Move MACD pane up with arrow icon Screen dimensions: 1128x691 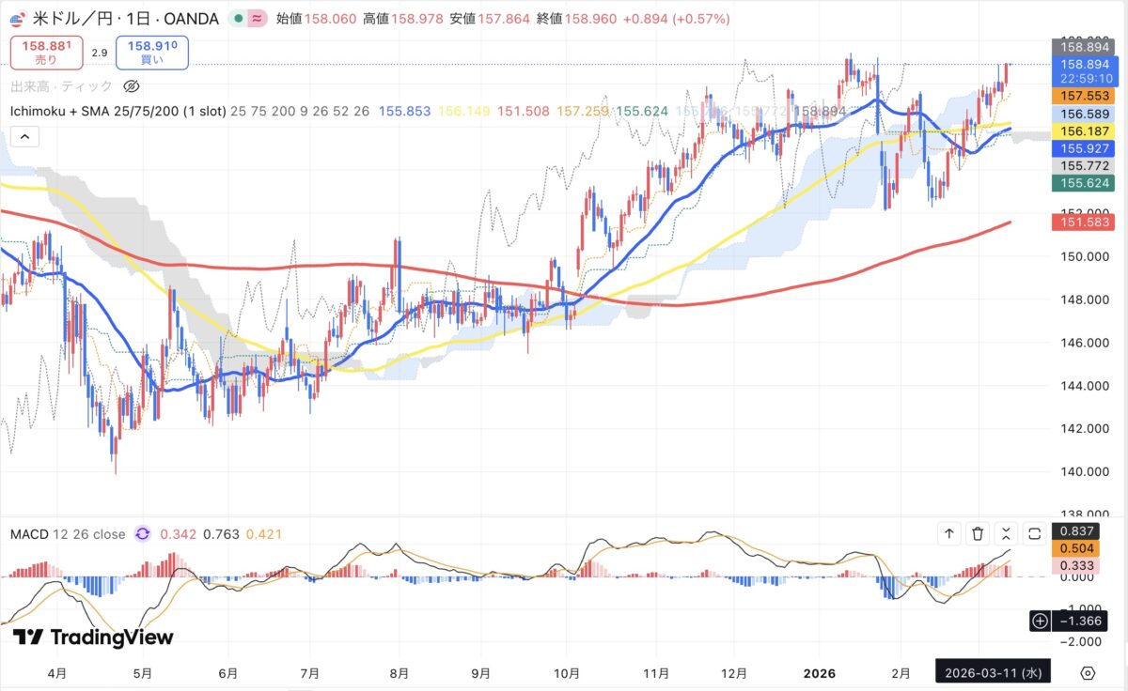pos(949,534)
